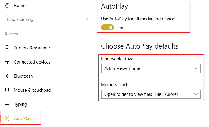The width and height of the screenshot is (209, 127).
Task: Click the Typing keyboard icon
Action: pos(7,104)
